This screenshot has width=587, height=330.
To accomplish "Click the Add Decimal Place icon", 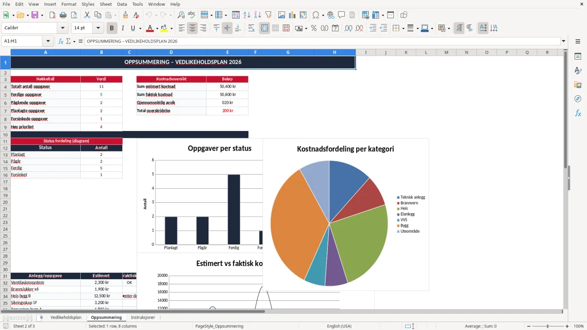I will tap(348, 28).
